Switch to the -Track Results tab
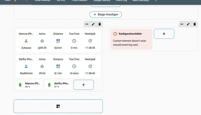Image resolution: width=201 pixels, height=115 pixels. (x=79, y=1)
